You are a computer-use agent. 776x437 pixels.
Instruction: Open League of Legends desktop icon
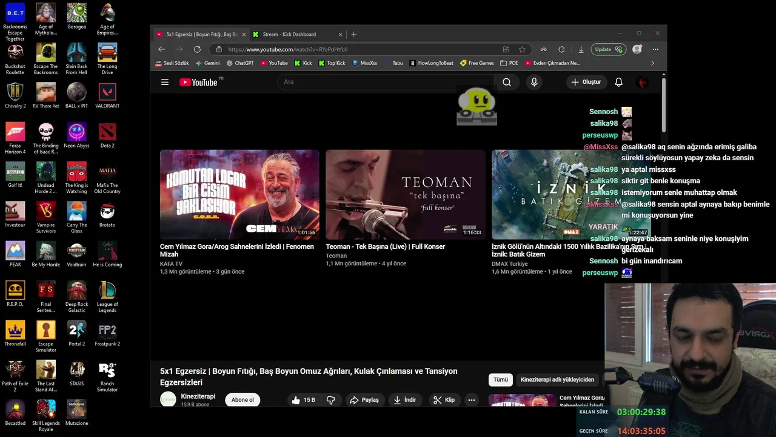107,297
